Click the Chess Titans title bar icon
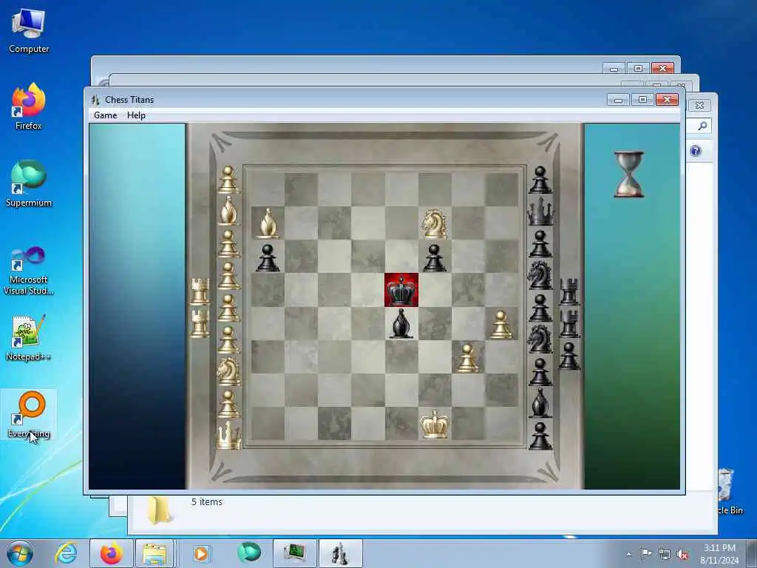Screen dimensions: 757x568 tap(95, 100)
